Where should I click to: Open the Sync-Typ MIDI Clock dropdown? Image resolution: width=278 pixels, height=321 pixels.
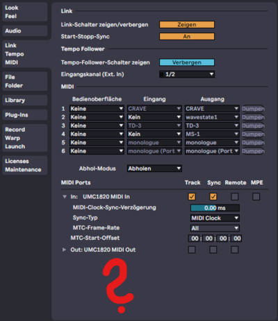[215, 218]
